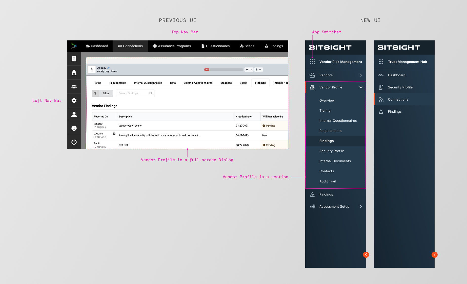
Task: Switch to Internal Questionnaires tab in vendor dialog
Action: coord(148,83)
